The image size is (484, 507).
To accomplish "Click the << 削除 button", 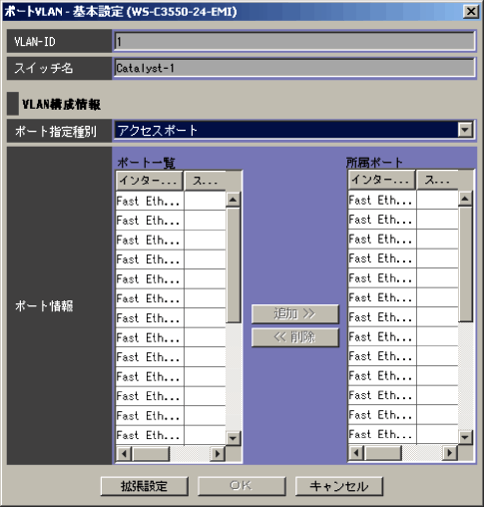I will point(295,337).
